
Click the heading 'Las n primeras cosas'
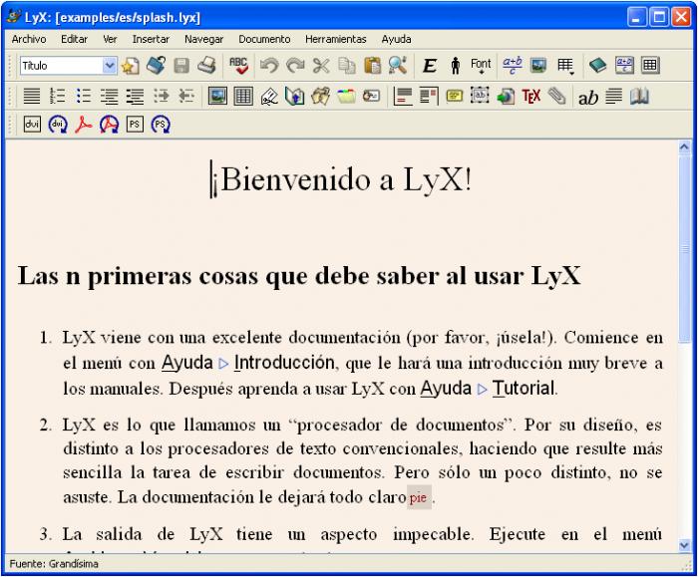coord(138,276)
